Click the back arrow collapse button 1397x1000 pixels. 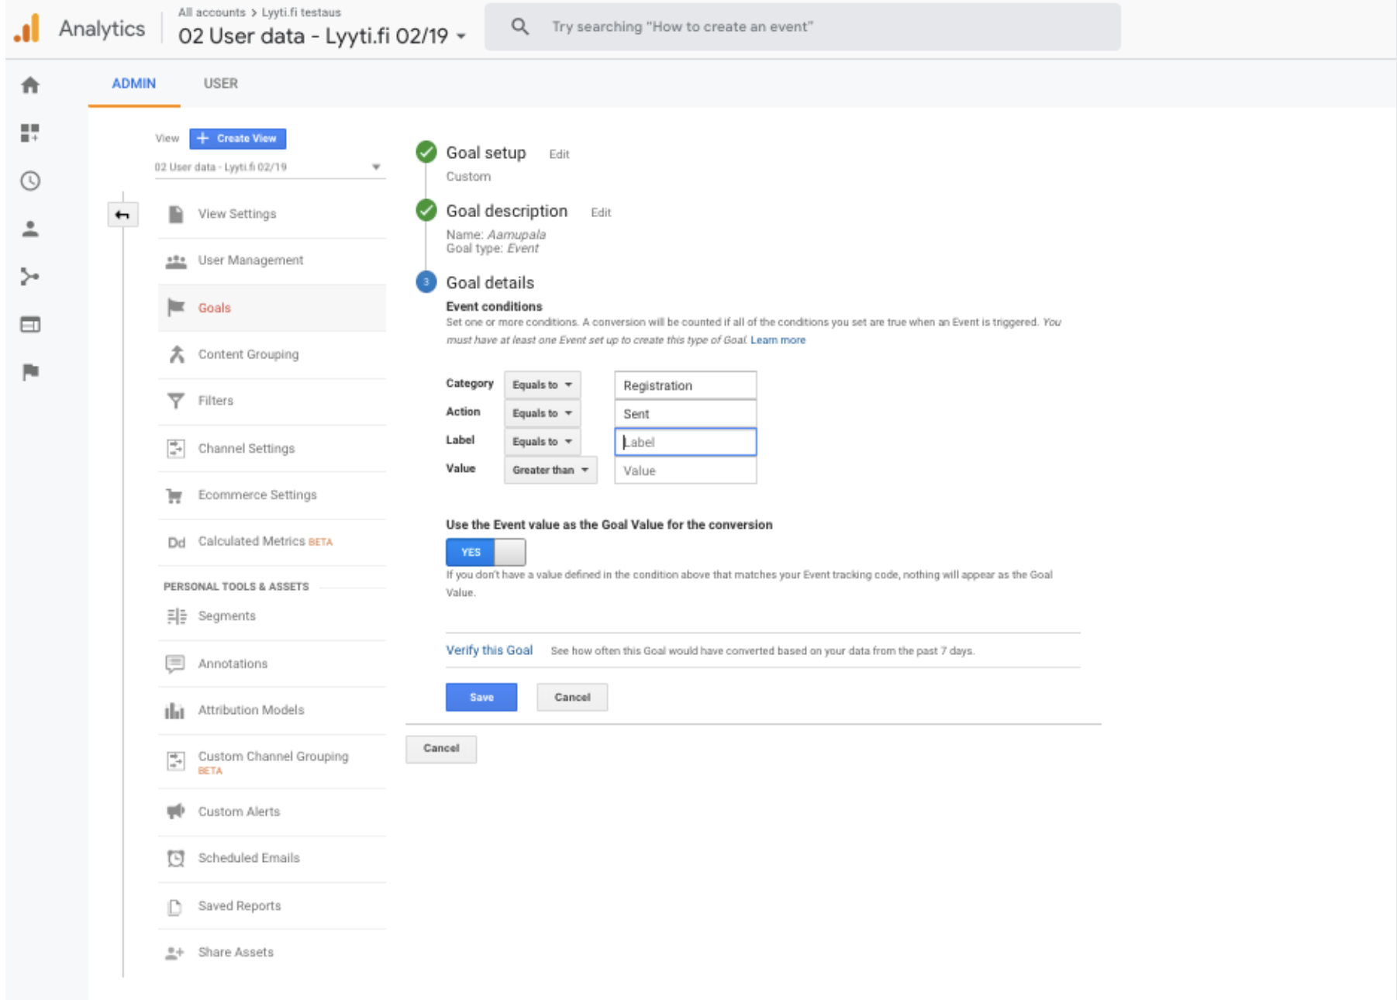click(122, 215)
